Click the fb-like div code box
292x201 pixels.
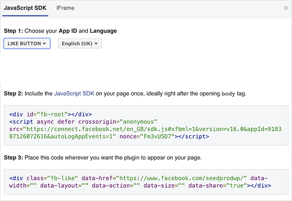tap(146, 182)
